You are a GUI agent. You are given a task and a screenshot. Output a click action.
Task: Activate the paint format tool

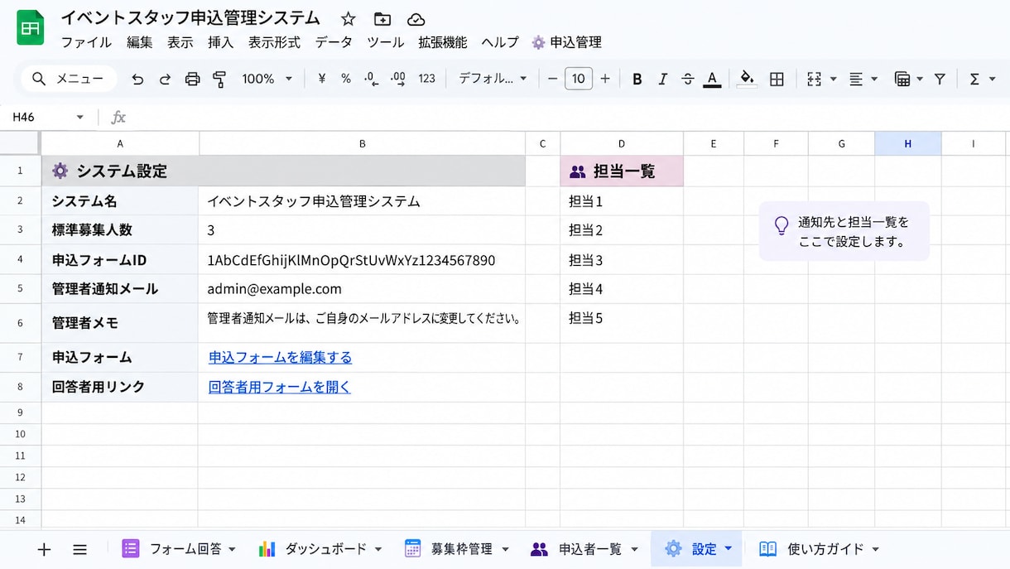[x=219, y=79]
